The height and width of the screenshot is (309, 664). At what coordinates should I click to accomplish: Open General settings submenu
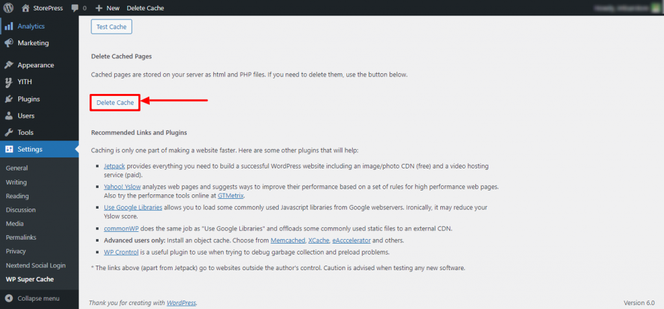click(17, 168)
